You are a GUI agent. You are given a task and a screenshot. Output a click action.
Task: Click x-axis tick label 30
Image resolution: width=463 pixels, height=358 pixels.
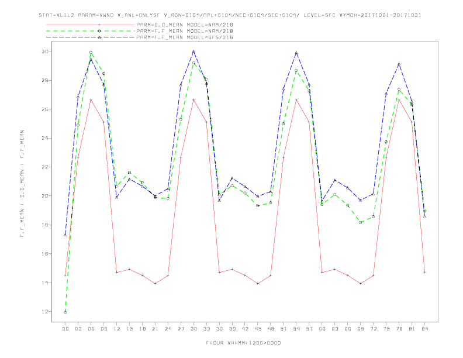(194, 329)
